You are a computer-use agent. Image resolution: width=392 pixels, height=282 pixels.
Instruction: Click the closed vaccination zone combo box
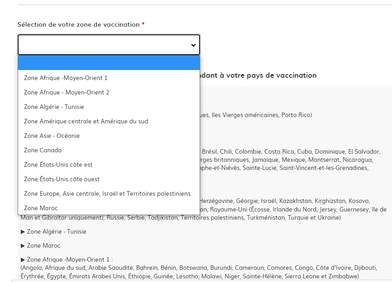[x=109, y=45]
